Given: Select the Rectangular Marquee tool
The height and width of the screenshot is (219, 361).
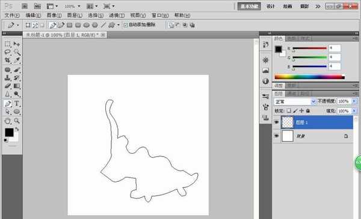Looking at the screenshot, I should 8,44.
